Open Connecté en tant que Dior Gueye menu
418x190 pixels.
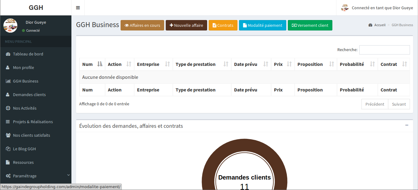pos(377,8)
